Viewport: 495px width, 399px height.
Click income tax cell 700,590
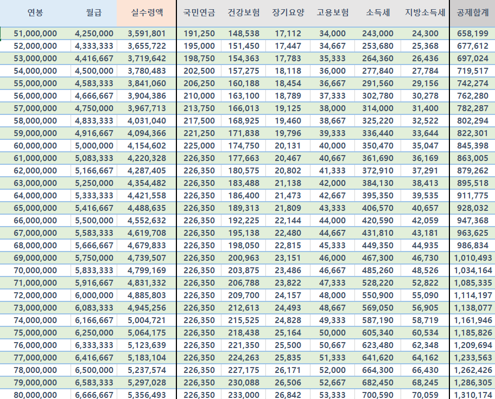tap(378, 395)
